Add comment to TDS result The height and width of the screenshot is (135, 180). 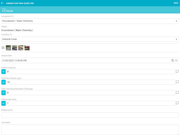177,92
